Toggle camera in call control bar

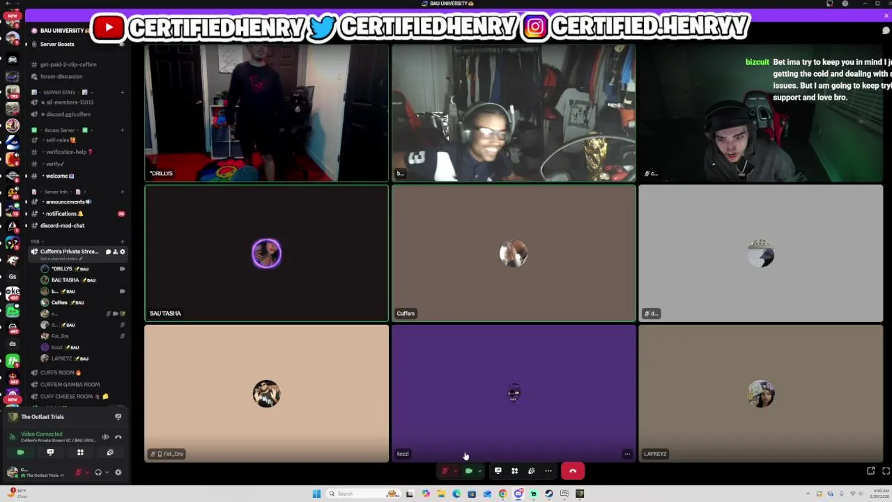468,471
